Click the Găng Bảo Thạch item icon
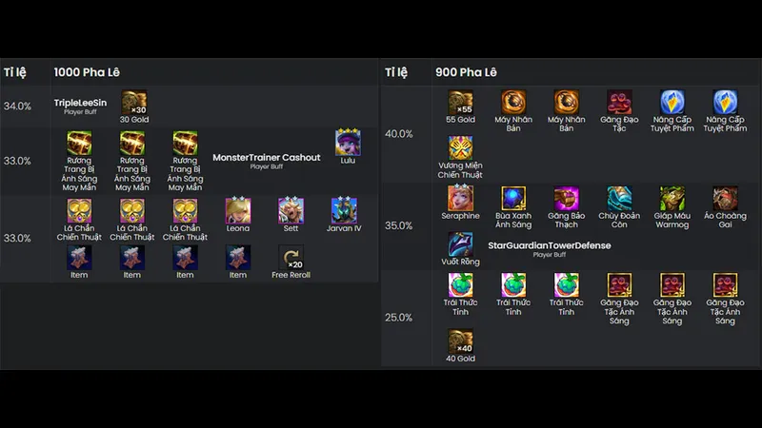This screenshot has height=428, width=762. (x=566, y=199)
